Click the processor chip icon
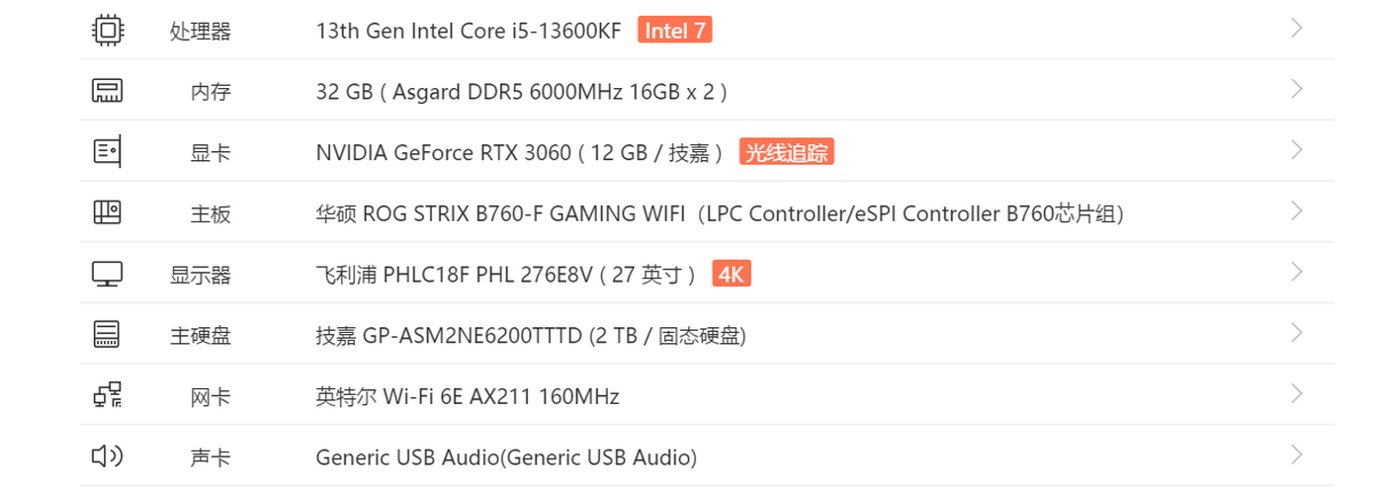Screen dimensions: 1384x492 click(107, 30)
